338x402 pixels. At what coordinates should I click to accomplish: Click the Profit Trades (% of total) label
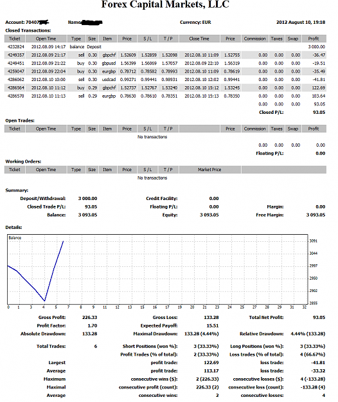[149, 354]
